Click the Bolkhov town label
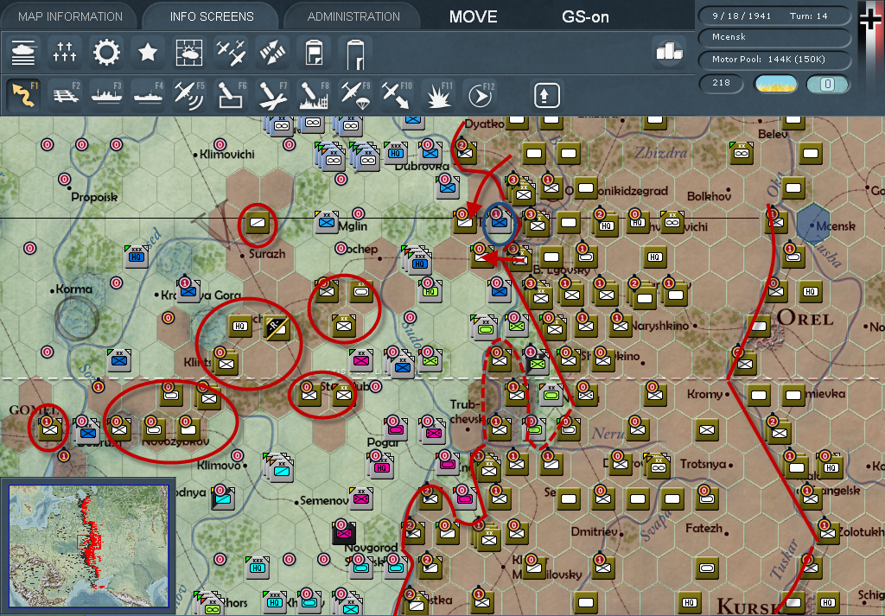 709,196
